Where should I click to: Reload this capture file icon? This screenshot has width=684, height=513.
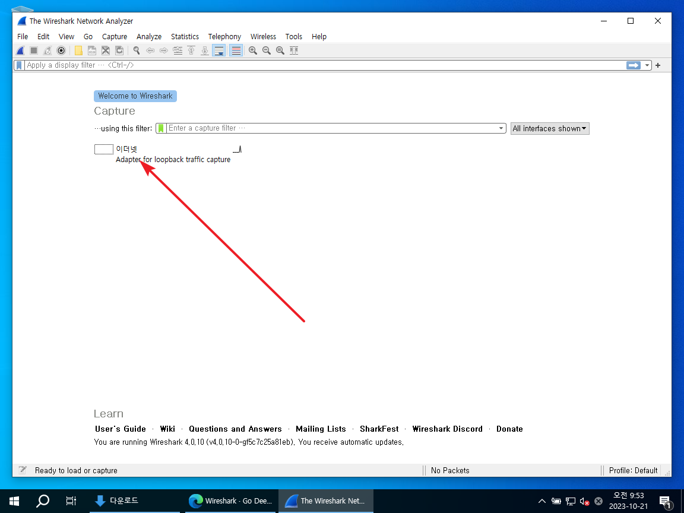click(119, 50)
